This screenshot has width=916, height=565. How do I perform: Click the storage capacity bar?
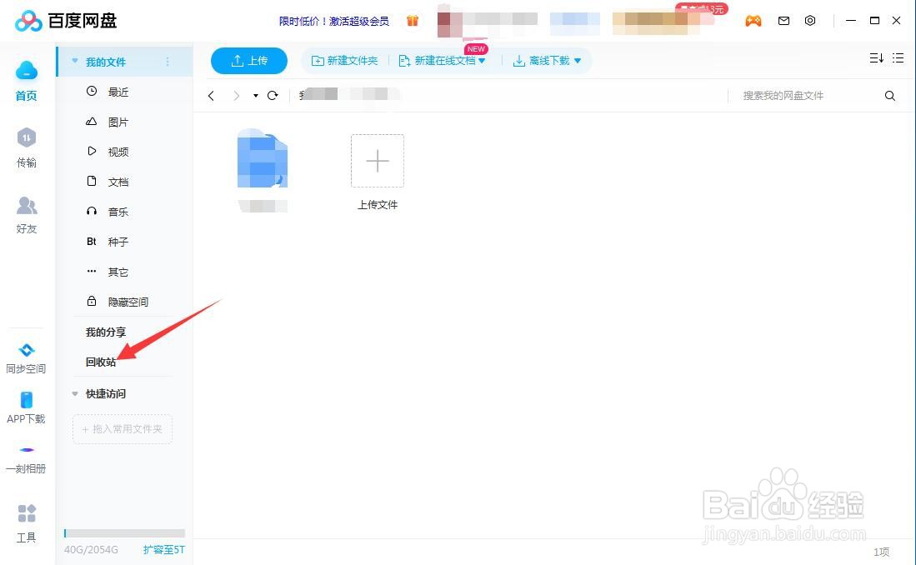(123, 533)
